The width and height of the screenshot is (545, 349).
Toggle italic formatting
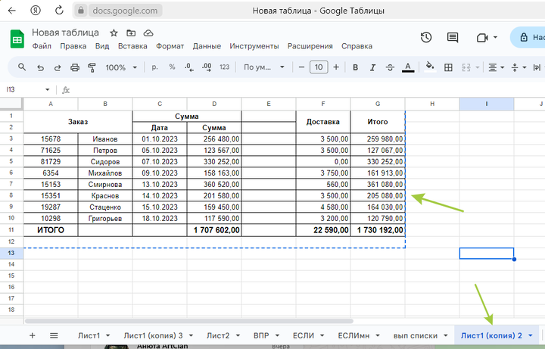[372, 67]
